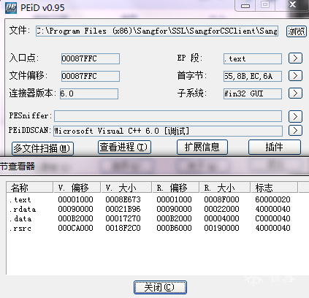Select the .text section row

(x=150, y=199)
